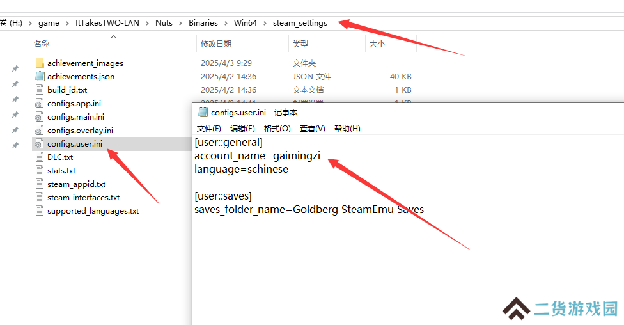
Task: Expand the chevron after ItTakesTWO-LAN
Action: tap(147, 23)
